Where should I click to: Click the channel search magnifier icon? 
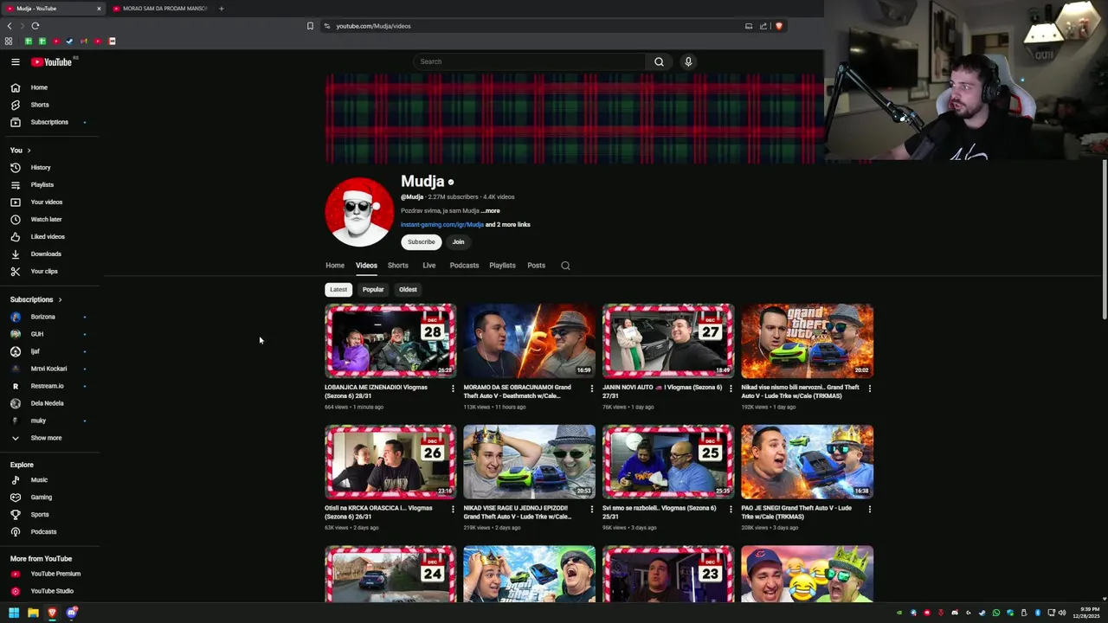(x=565, y=266)
